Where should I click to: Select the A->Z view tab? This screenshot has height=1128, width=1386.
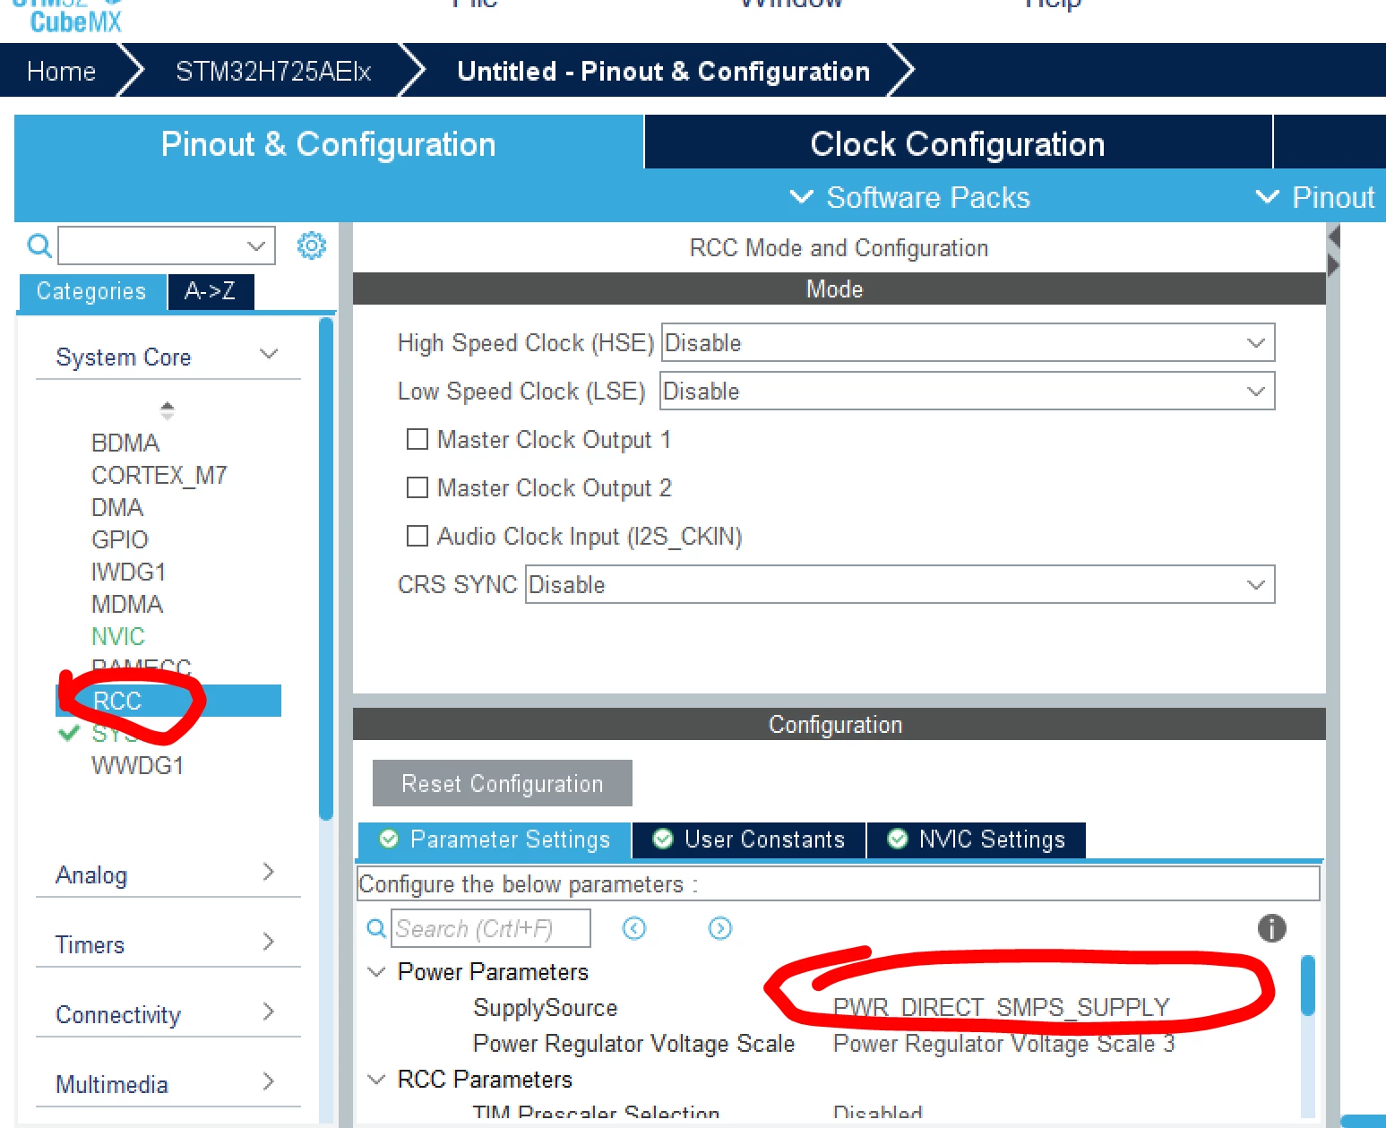tap(211, 291)
